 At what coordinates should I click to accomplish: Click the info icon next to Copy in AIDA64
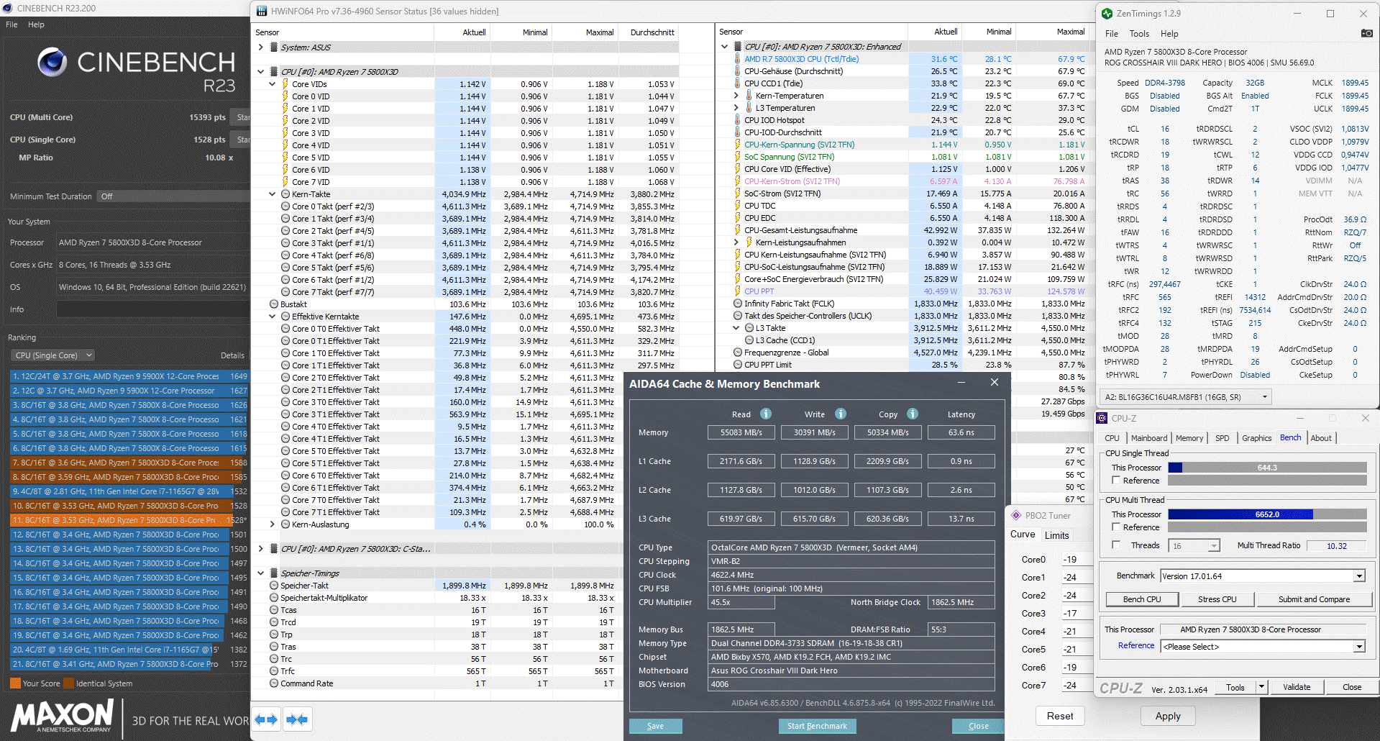point(912,414)
